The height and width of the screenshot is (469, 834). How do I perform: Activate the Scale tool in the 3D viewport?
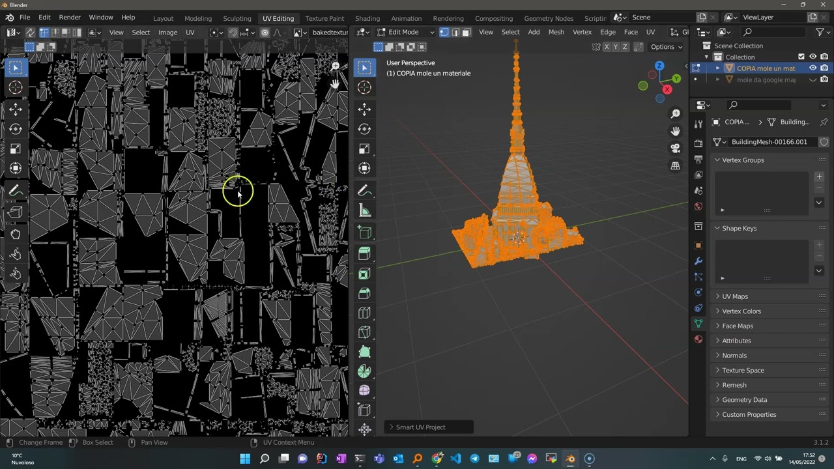pyautogui.click(x=364, y=149)
